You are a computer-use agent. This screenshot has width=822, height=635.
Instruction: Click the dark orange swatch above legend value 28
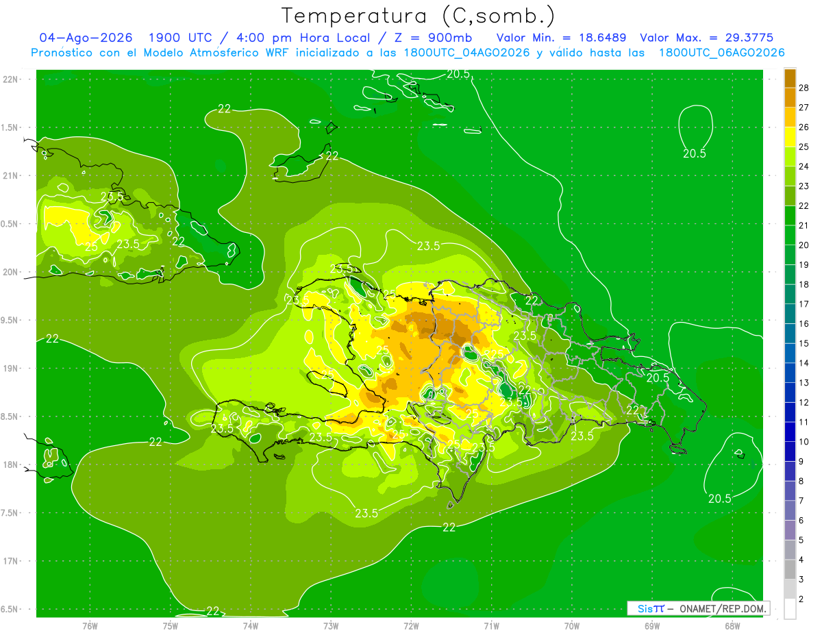pyautogui.click(x=790, y=78)
